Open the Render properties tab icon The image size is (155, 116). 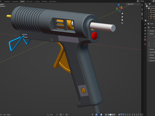coord(145,28)
